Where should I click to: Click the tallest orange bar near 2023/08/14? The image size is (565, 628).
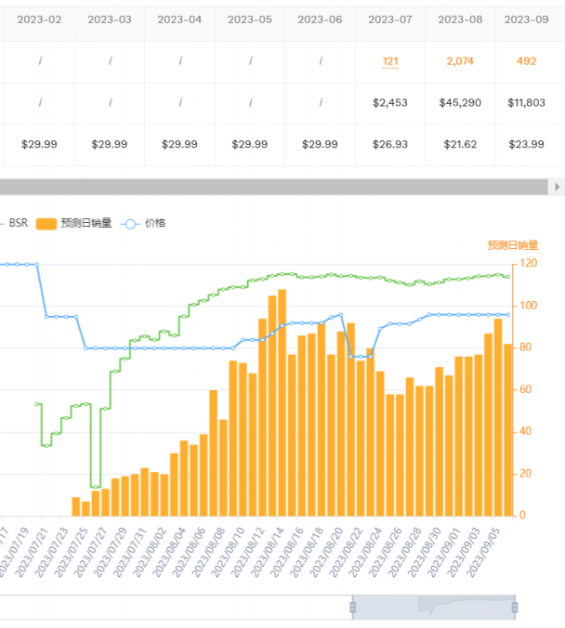[x=282, y=402]
